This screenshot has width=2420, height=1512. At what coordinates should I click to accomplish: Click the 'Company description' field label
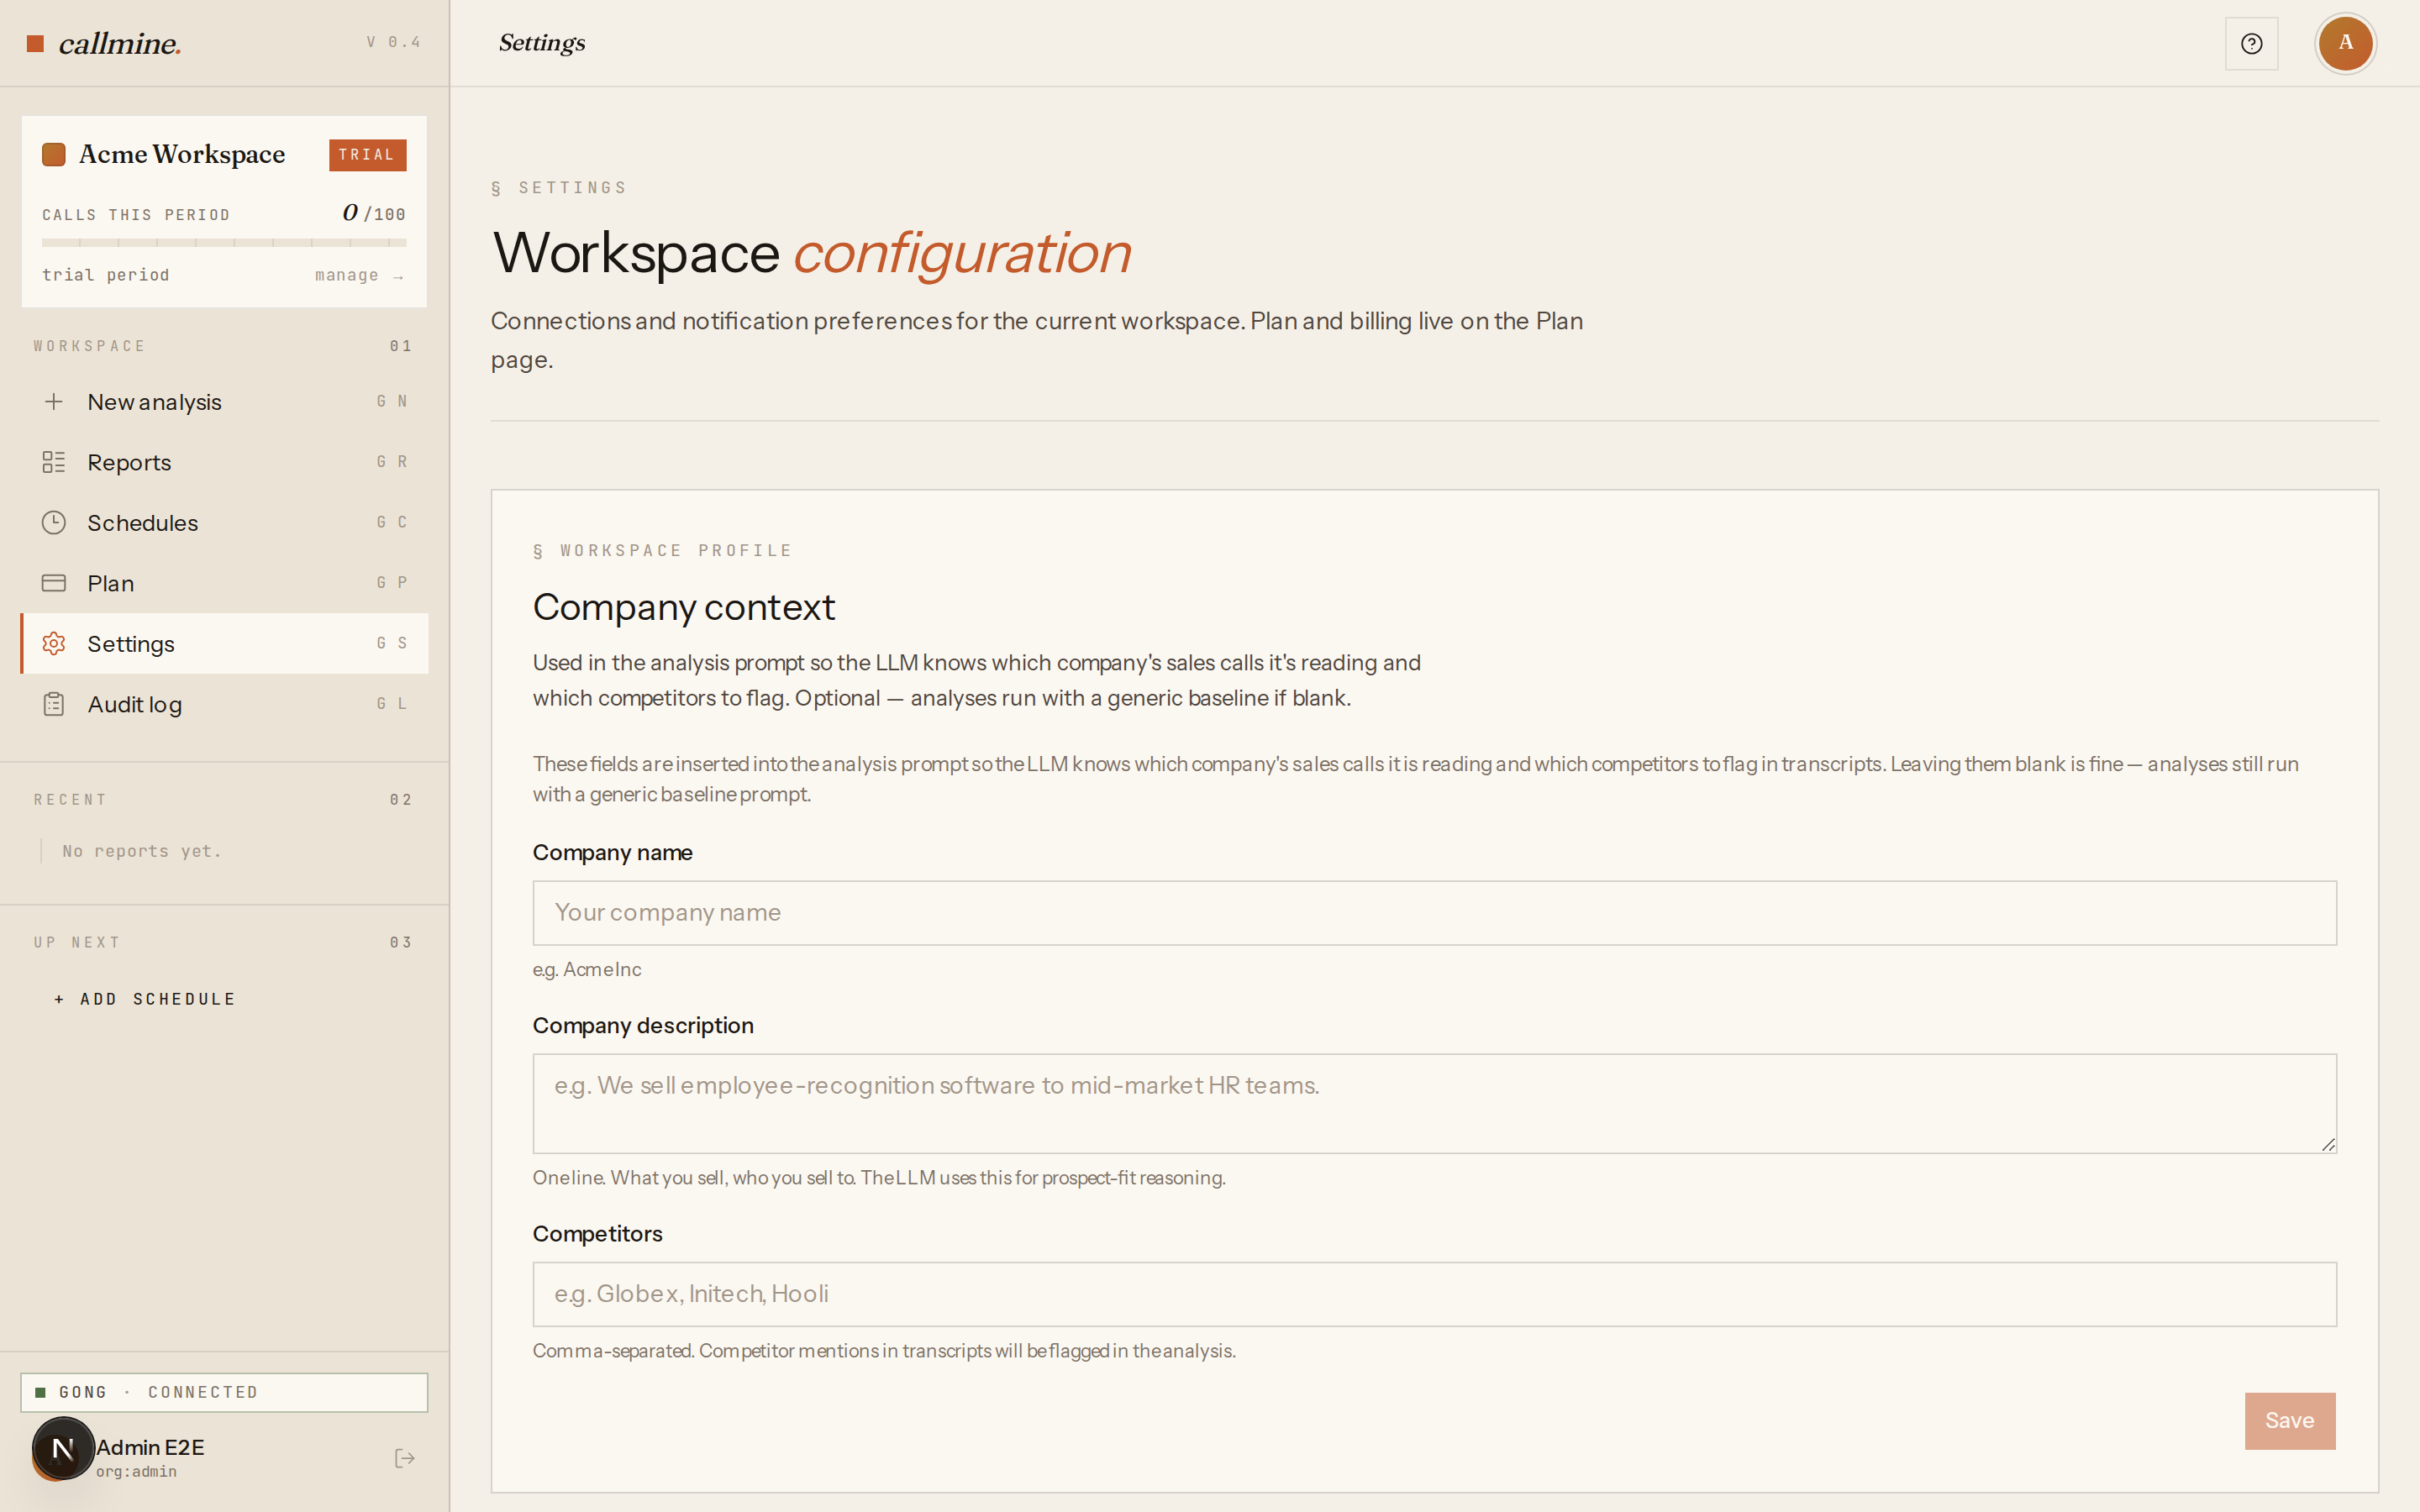pos(643,1025)
